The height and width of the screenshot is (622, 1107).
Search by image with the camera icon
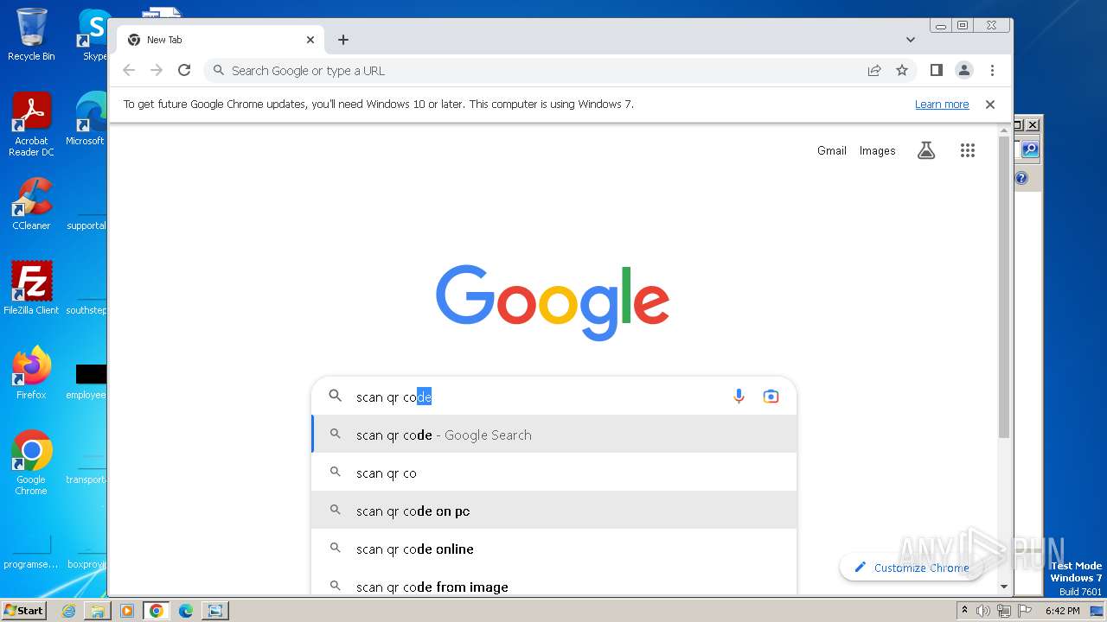pyautogui.click(x=771, y=397)
